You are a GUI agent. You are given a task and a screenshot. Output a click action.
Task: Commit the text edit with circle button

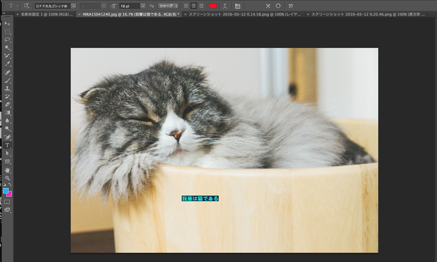(x=278, y=6)
